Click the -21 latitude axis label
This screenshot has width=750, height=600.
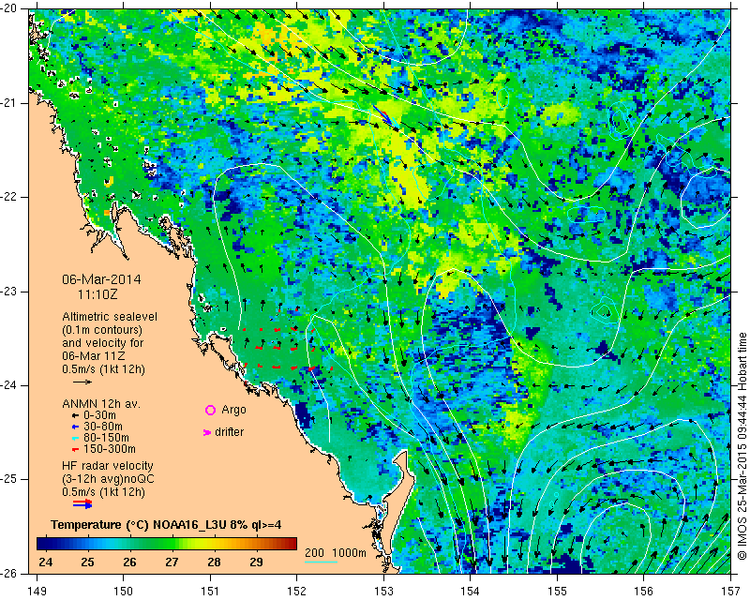click(9, 103)
